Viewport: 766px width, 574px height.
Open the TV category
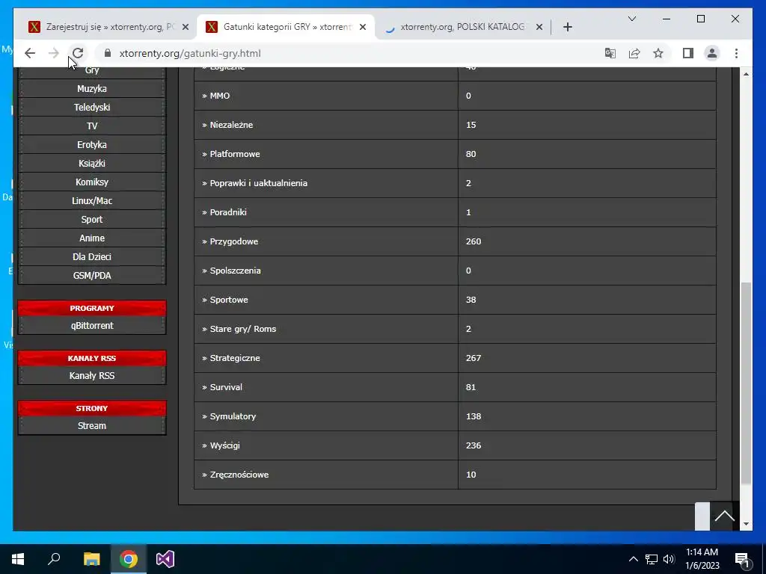pyautogui.click(x=92, y=126)
